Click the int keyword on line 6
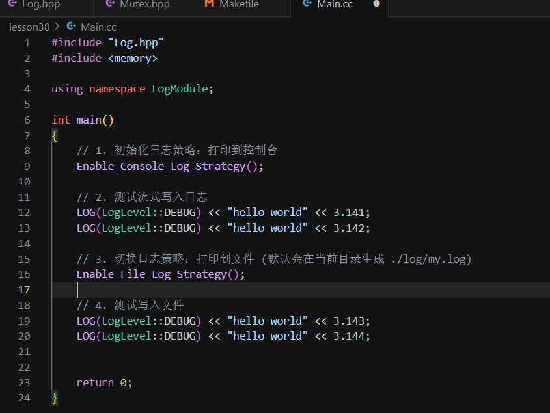Screen dimensions: 550x413 pos(61,120)
